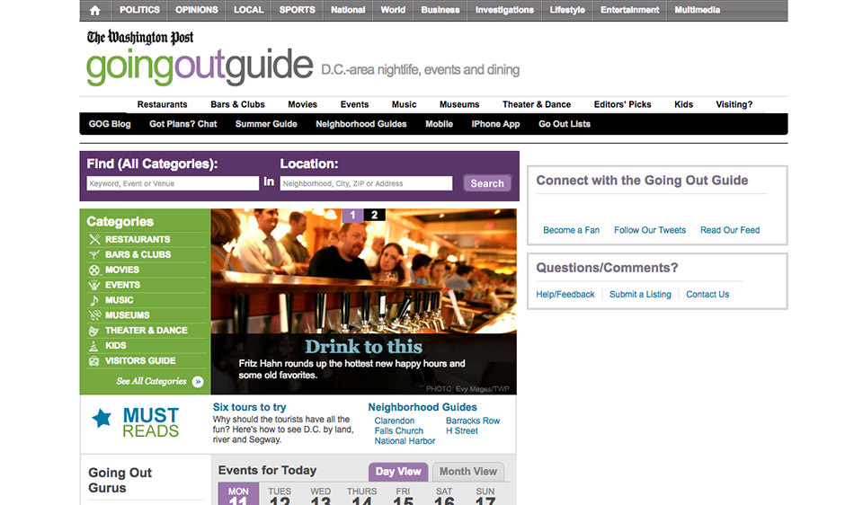Screen dimensions: 863x505
Task: Show slide 1 of the carousel
Action: pos(352,215)
